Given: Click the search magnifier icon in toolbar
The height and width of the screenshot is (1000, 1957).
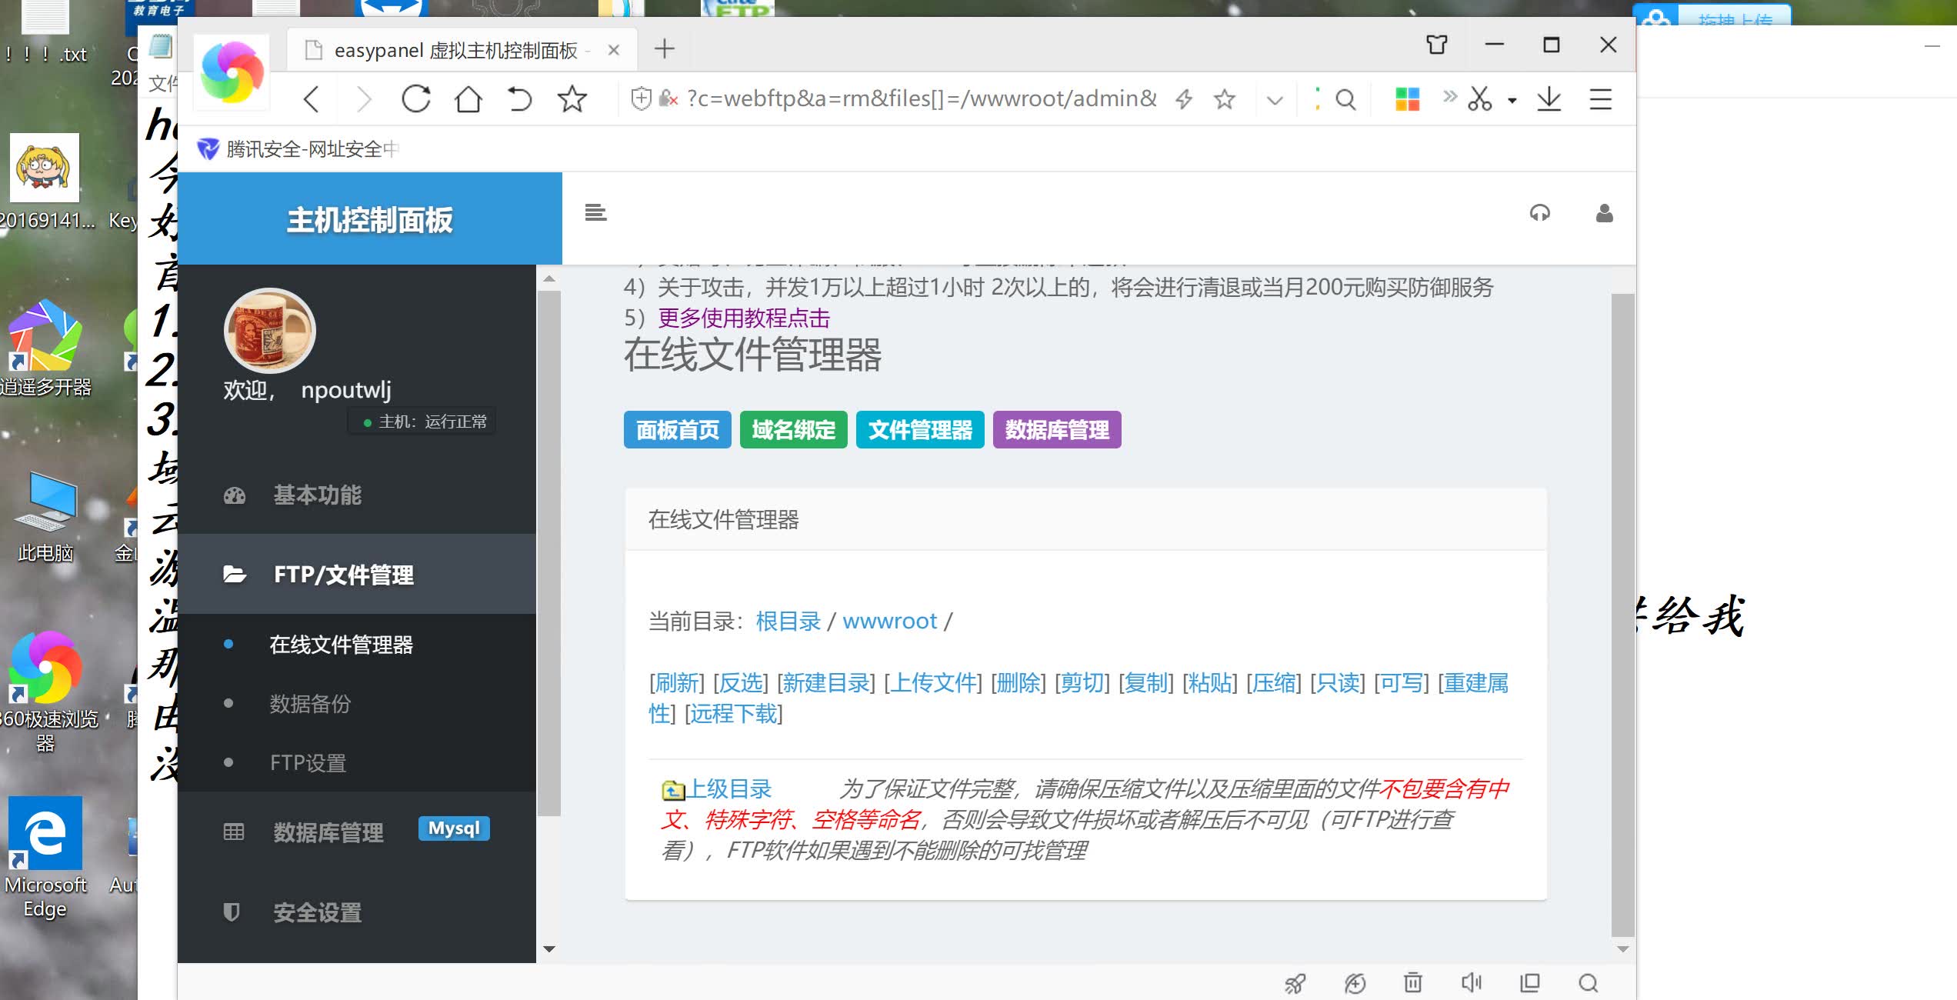Looking at the screenshot, I should (1345, 99).
